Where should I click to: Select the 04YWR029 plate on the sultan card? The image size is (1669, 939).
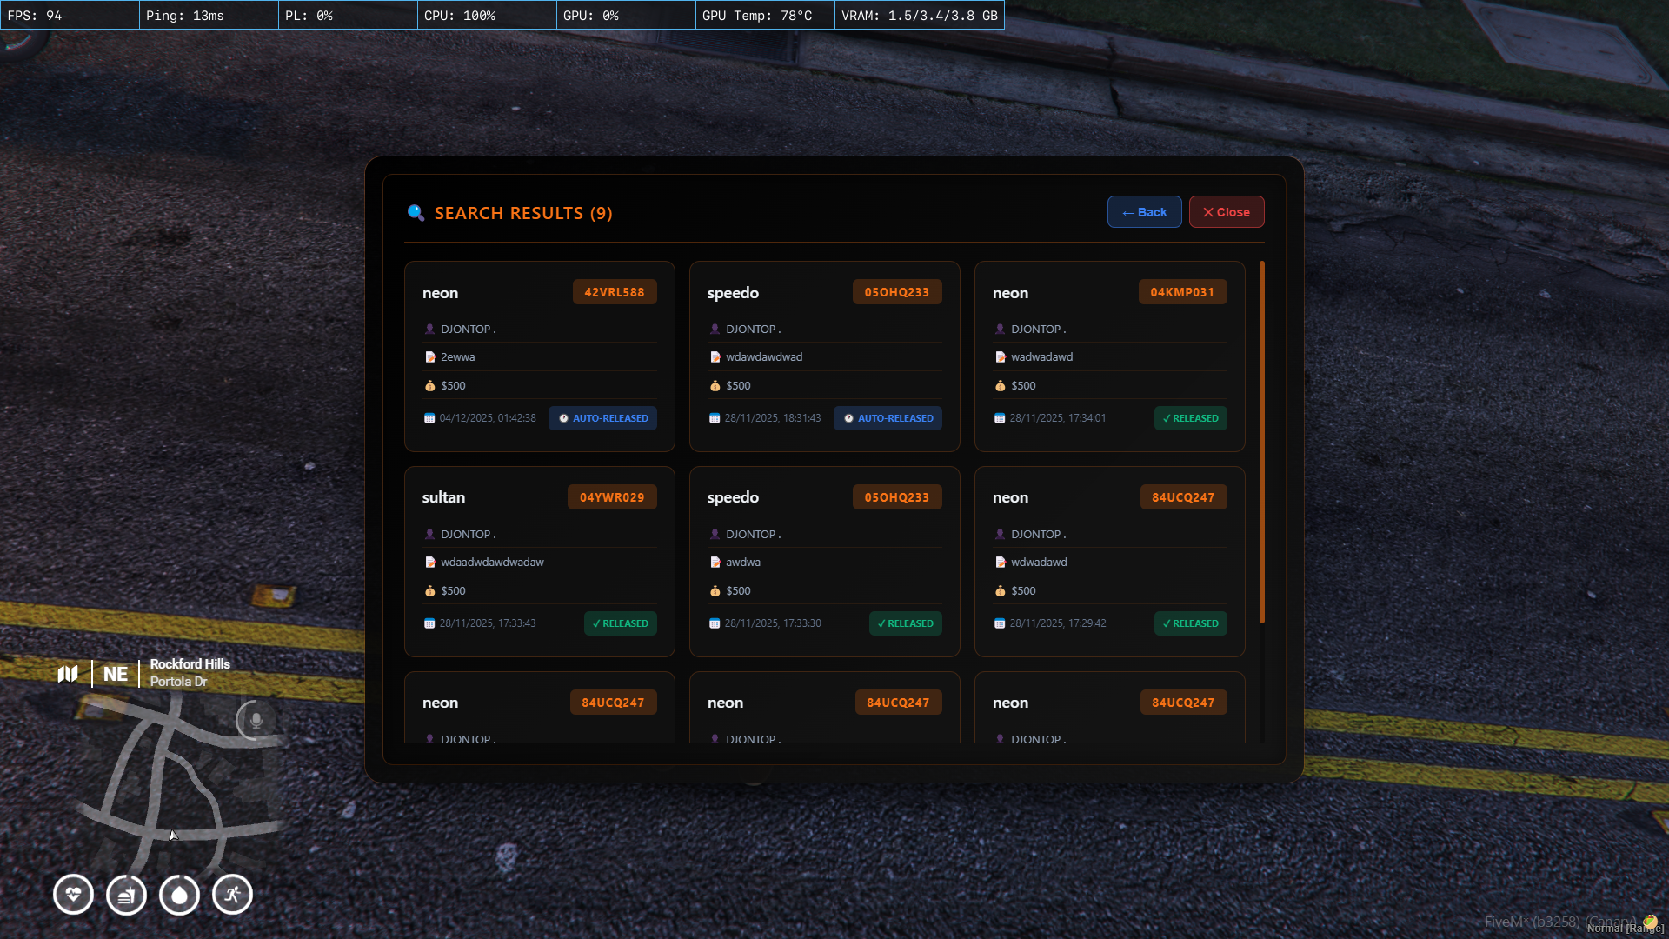tap(612, 496)
